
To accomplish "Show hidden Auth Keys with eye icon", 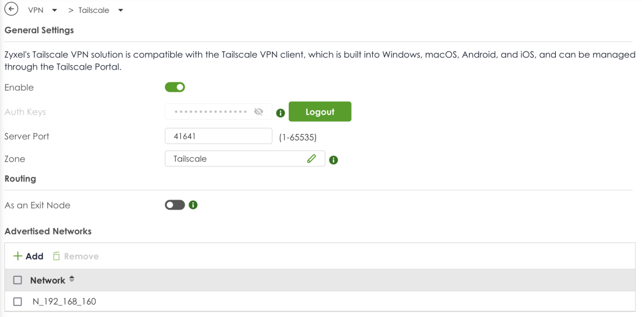I will (x=258, y=112).
